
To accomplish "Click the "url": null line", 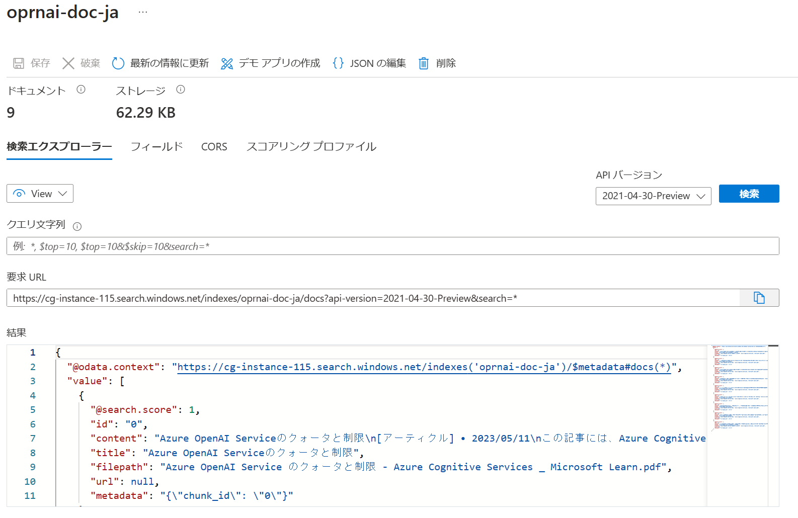I will tap(125, 482).
